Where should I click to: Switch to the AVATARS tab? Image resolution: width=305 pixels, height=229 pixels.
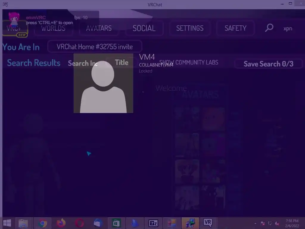coord(99,28)
